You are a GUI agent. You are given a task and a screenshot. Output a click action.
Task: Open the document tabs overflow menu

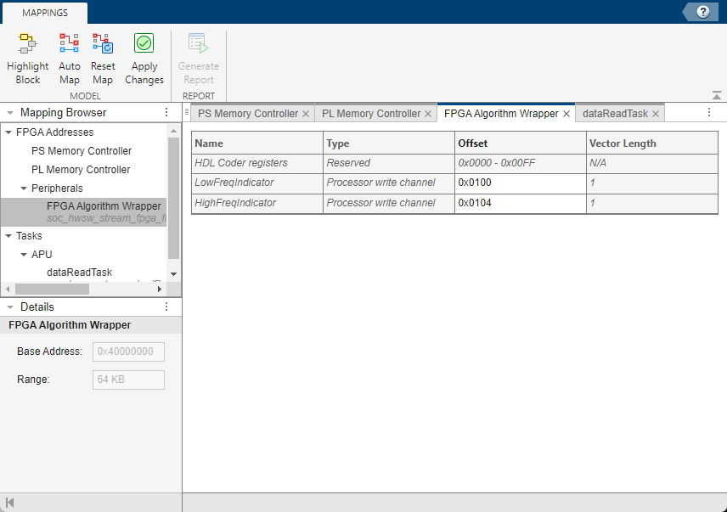(x=708, y=113)
